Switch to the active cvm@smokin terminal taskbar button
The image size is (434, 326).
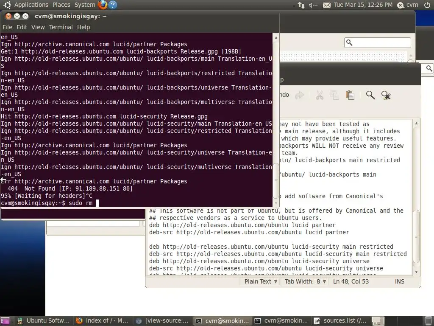tap(222, 321)
